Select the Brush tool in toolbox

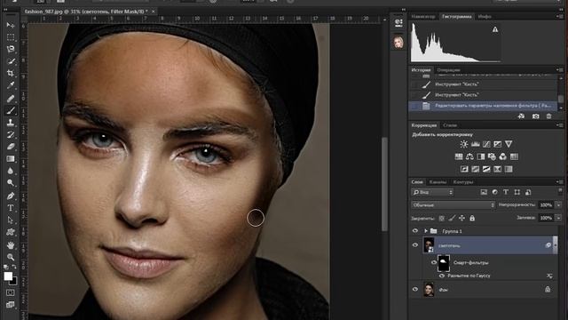coord(11,110)
